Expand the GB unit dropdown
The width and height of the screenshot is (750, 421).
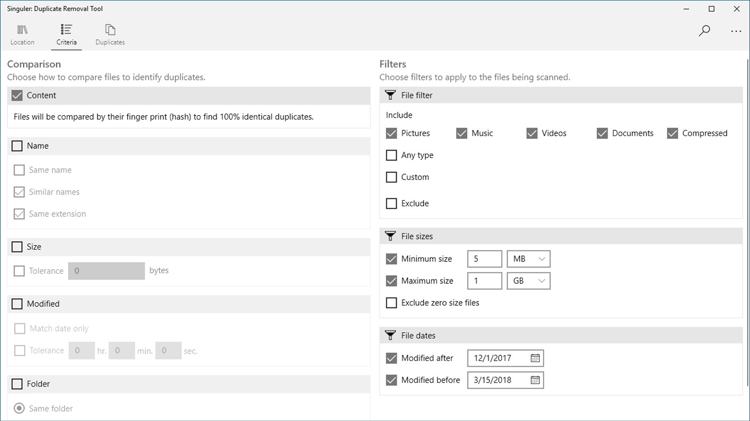tap(529, 281)
